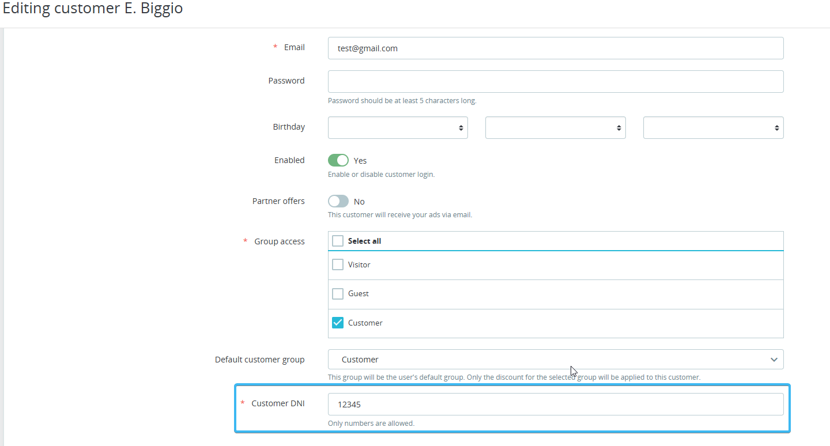830x446 pixels.
Task: Uncheck the Customer group checkbox
Action: coord(338,323)
